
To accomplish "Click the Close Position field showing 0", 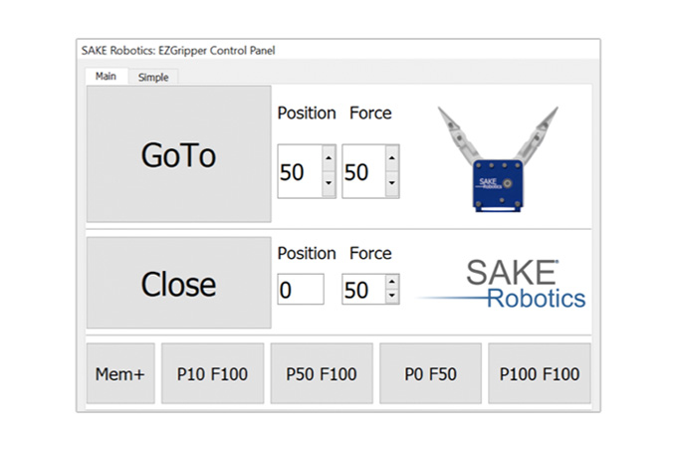I will 301,289.
